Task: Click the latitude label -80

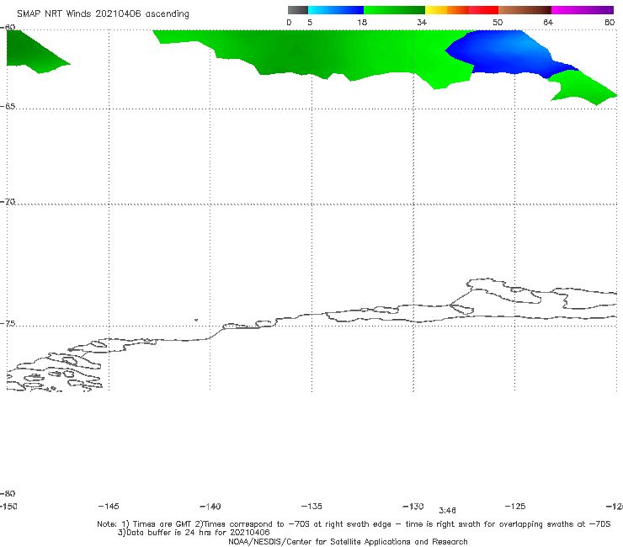Action: [8, 493]
